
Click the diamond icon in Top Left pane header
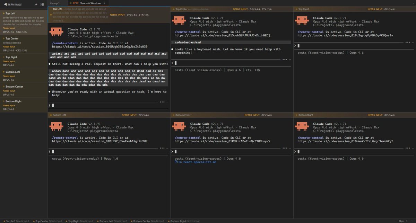(51, 15)
